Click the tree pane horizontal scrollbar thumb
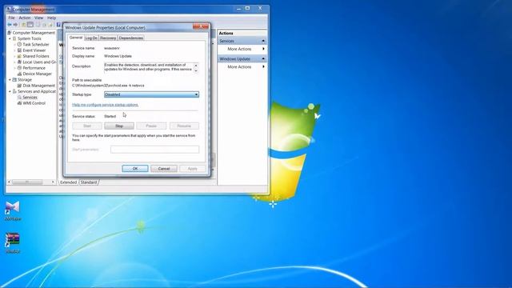512x288 pixels. point(27,182)
